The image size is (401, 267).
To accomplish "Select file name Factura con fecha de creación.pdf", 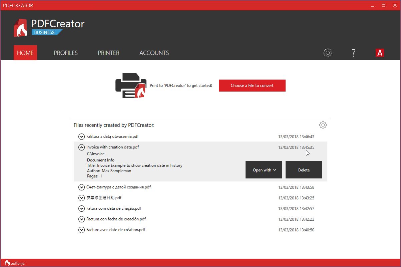I will [116, 219].
